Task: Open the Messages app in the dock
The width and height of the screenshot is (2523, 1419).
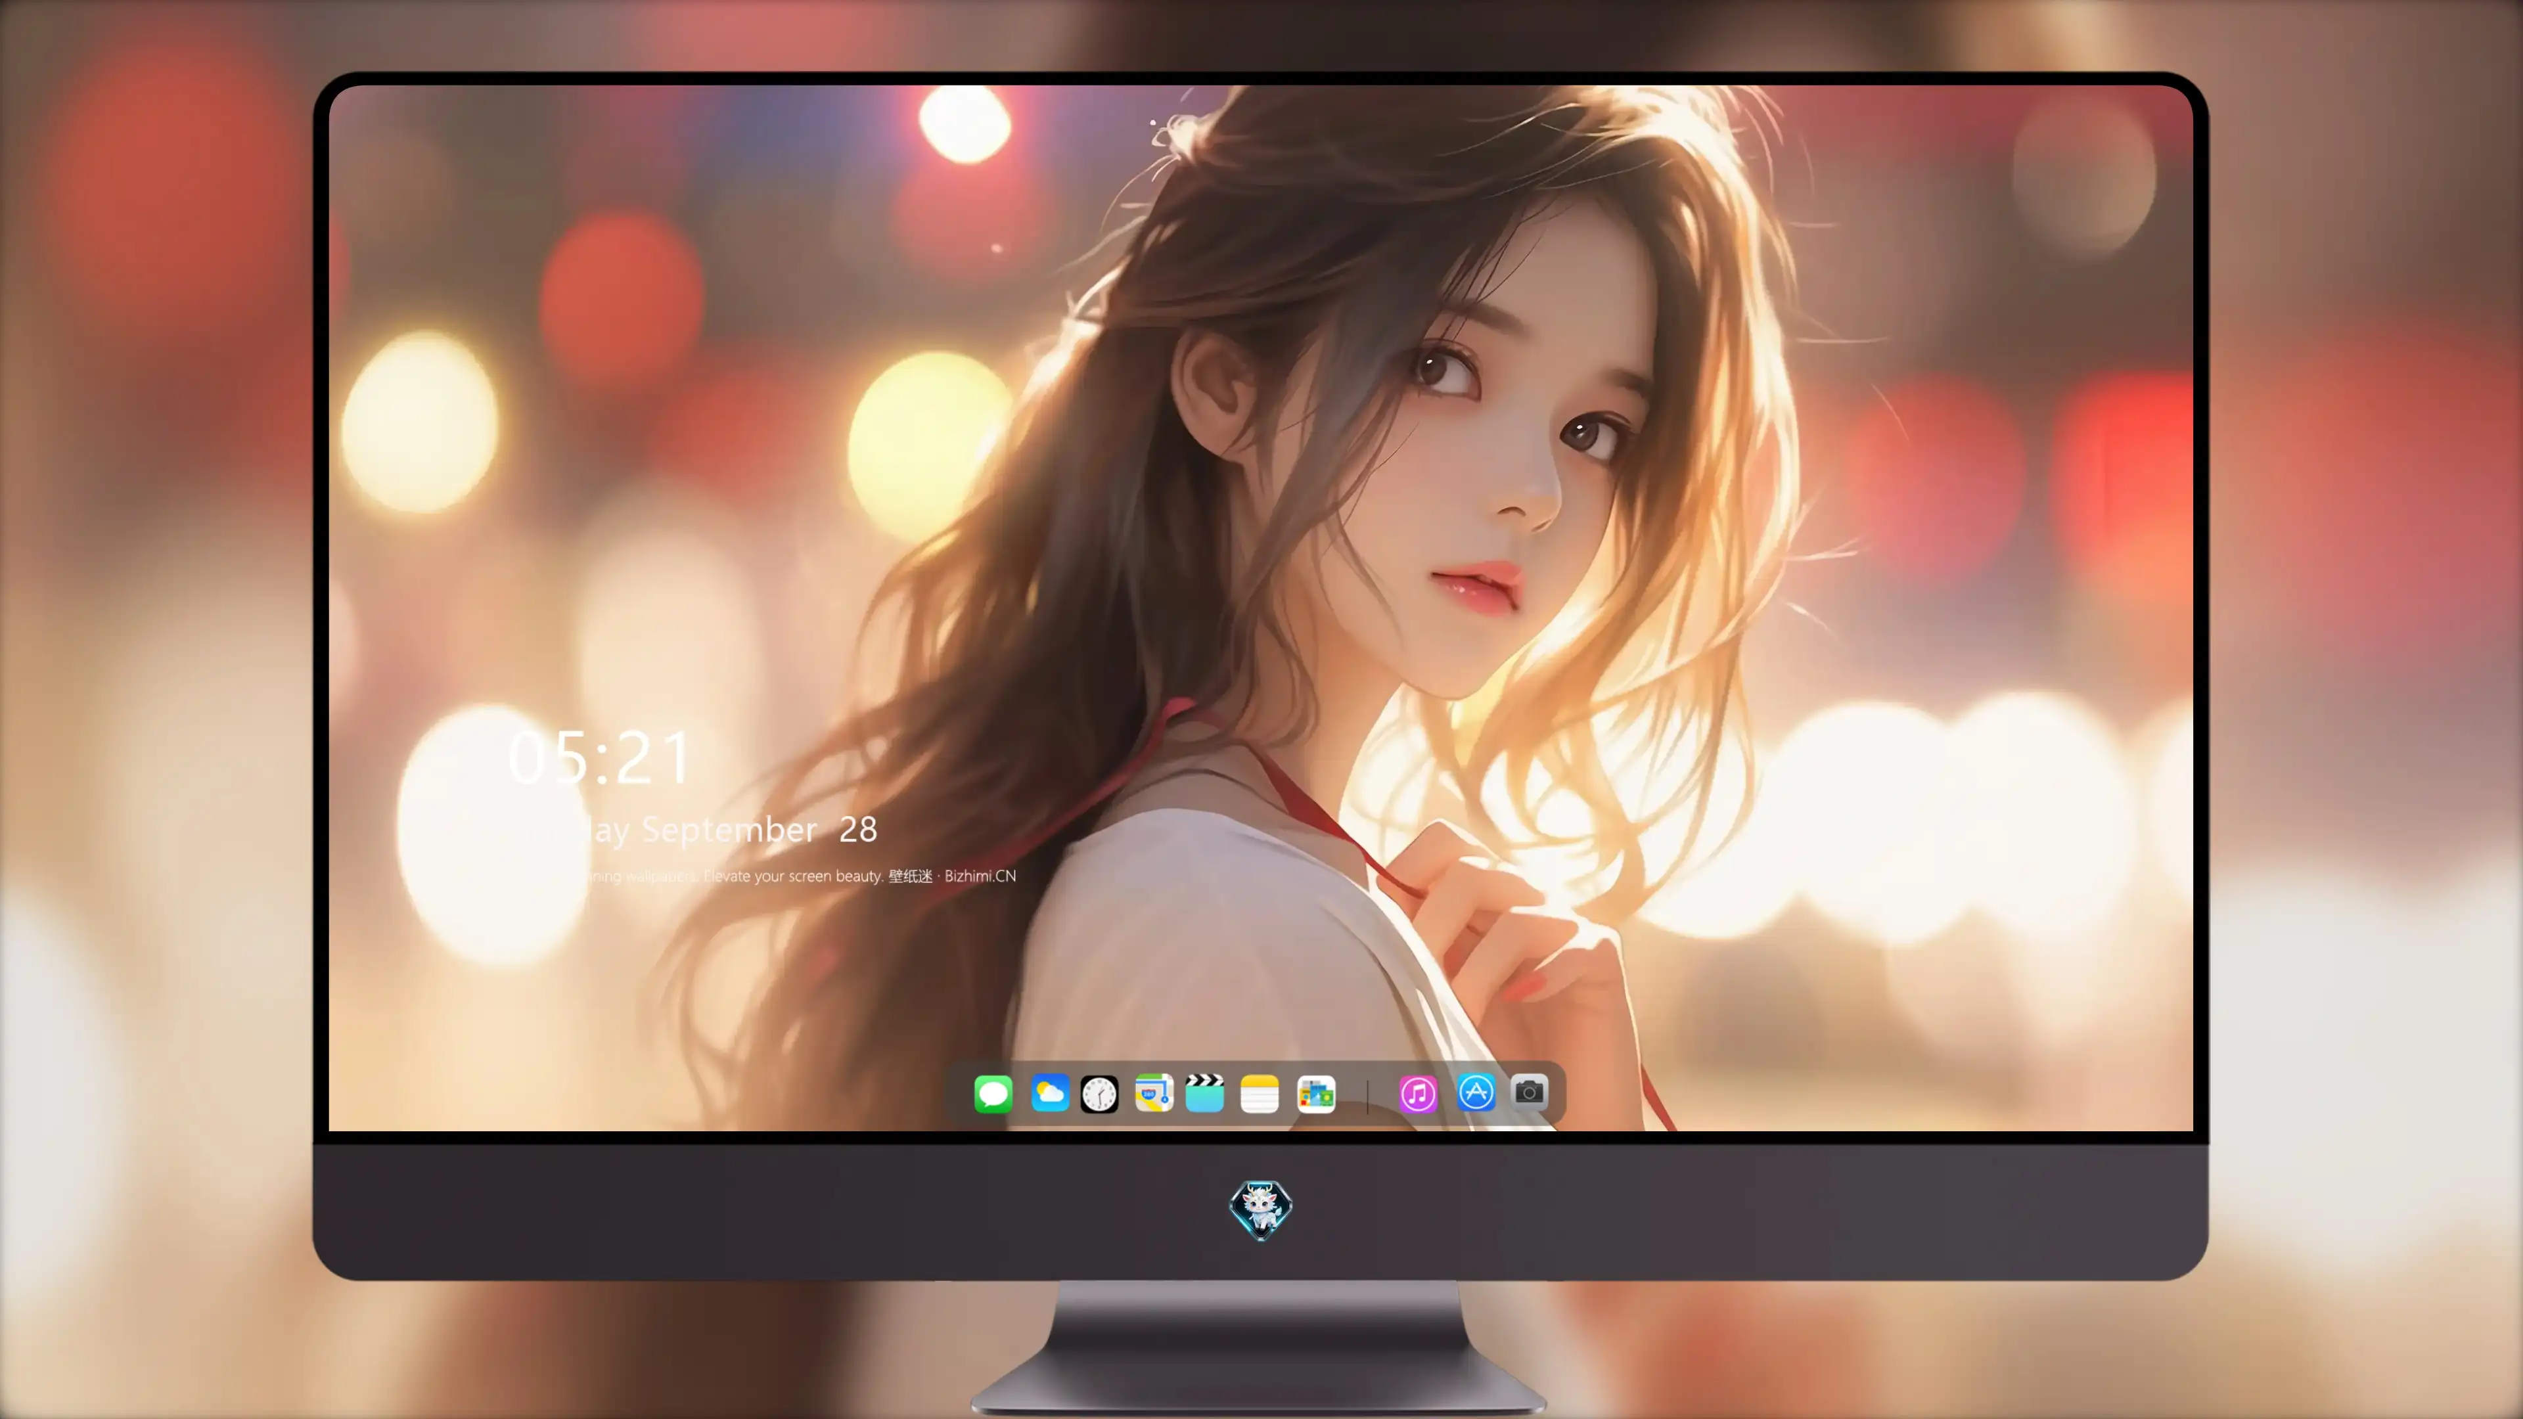Action: 993,1094
